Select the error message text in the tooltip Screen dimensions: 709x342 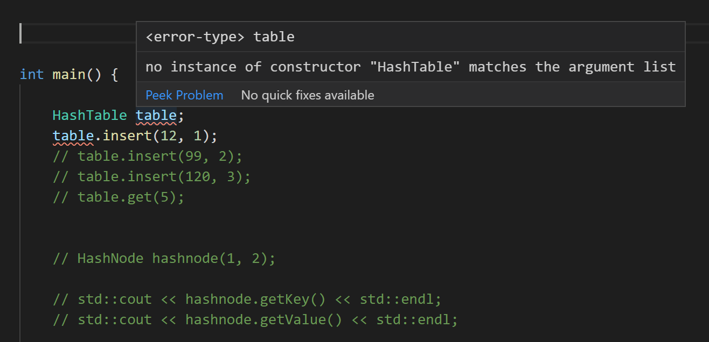pos(411,67)
